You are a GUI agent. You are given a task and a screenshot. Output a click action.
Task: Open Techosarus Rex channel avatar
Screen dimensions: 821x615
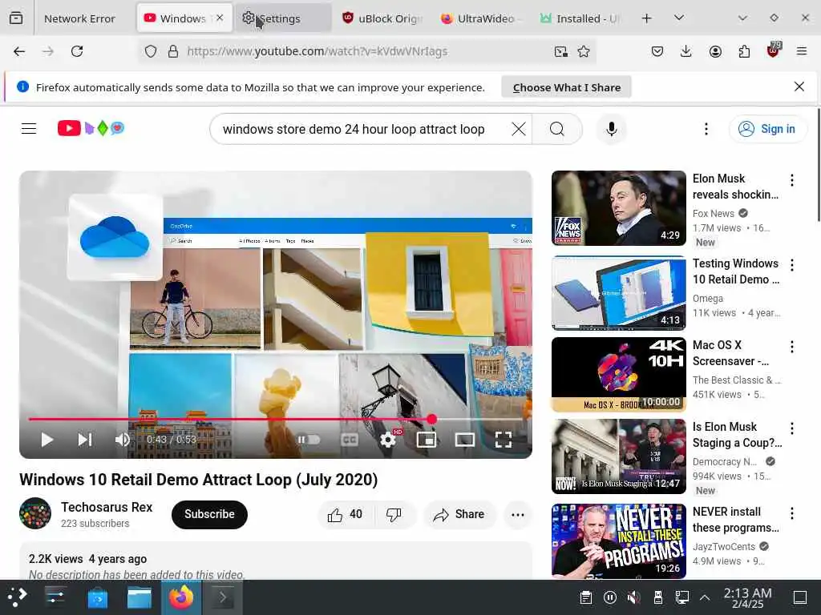35,513
